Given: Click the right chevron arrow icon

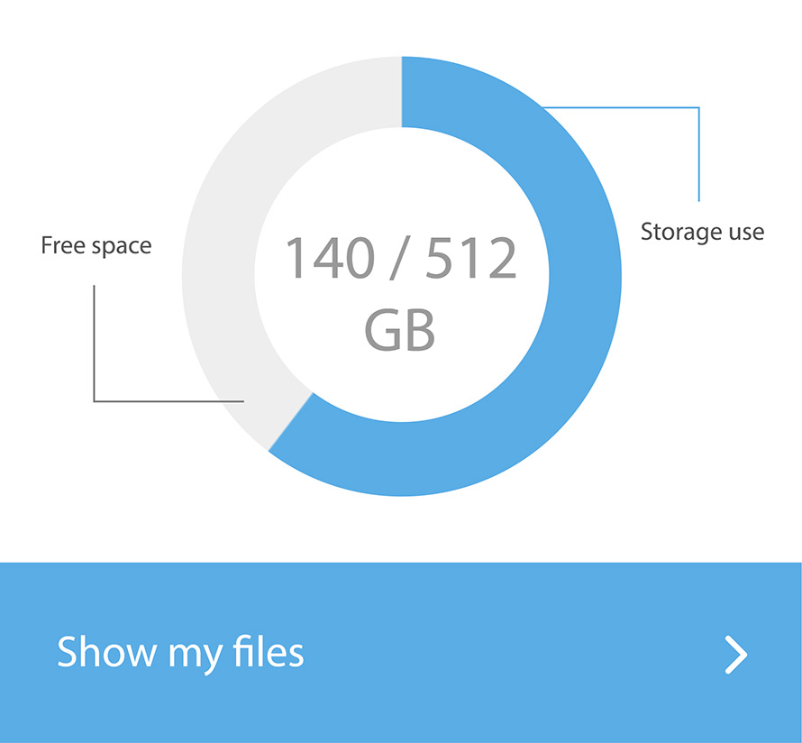Looking at the screenshot, I should pyautogui.click(x=736, y=655).
